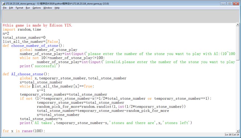The width and height of the screenshot is (241, 138).
Task: Click the list_all_the_number=[False] line
Action: pos(31,42)
